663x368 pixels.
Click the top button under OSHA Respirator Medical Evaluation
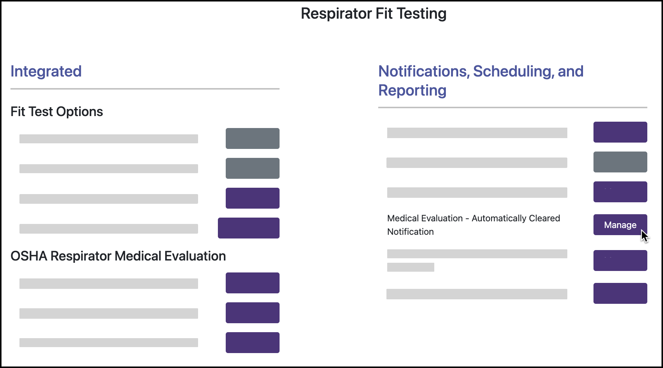pyautogui.click(x=252, y=283)
